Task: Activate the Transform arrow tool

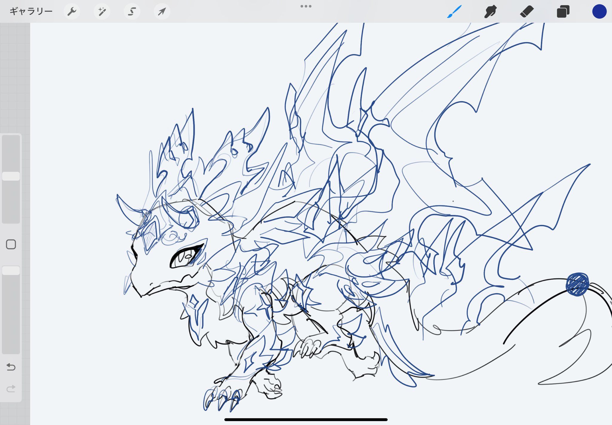Action: [162, 12]
